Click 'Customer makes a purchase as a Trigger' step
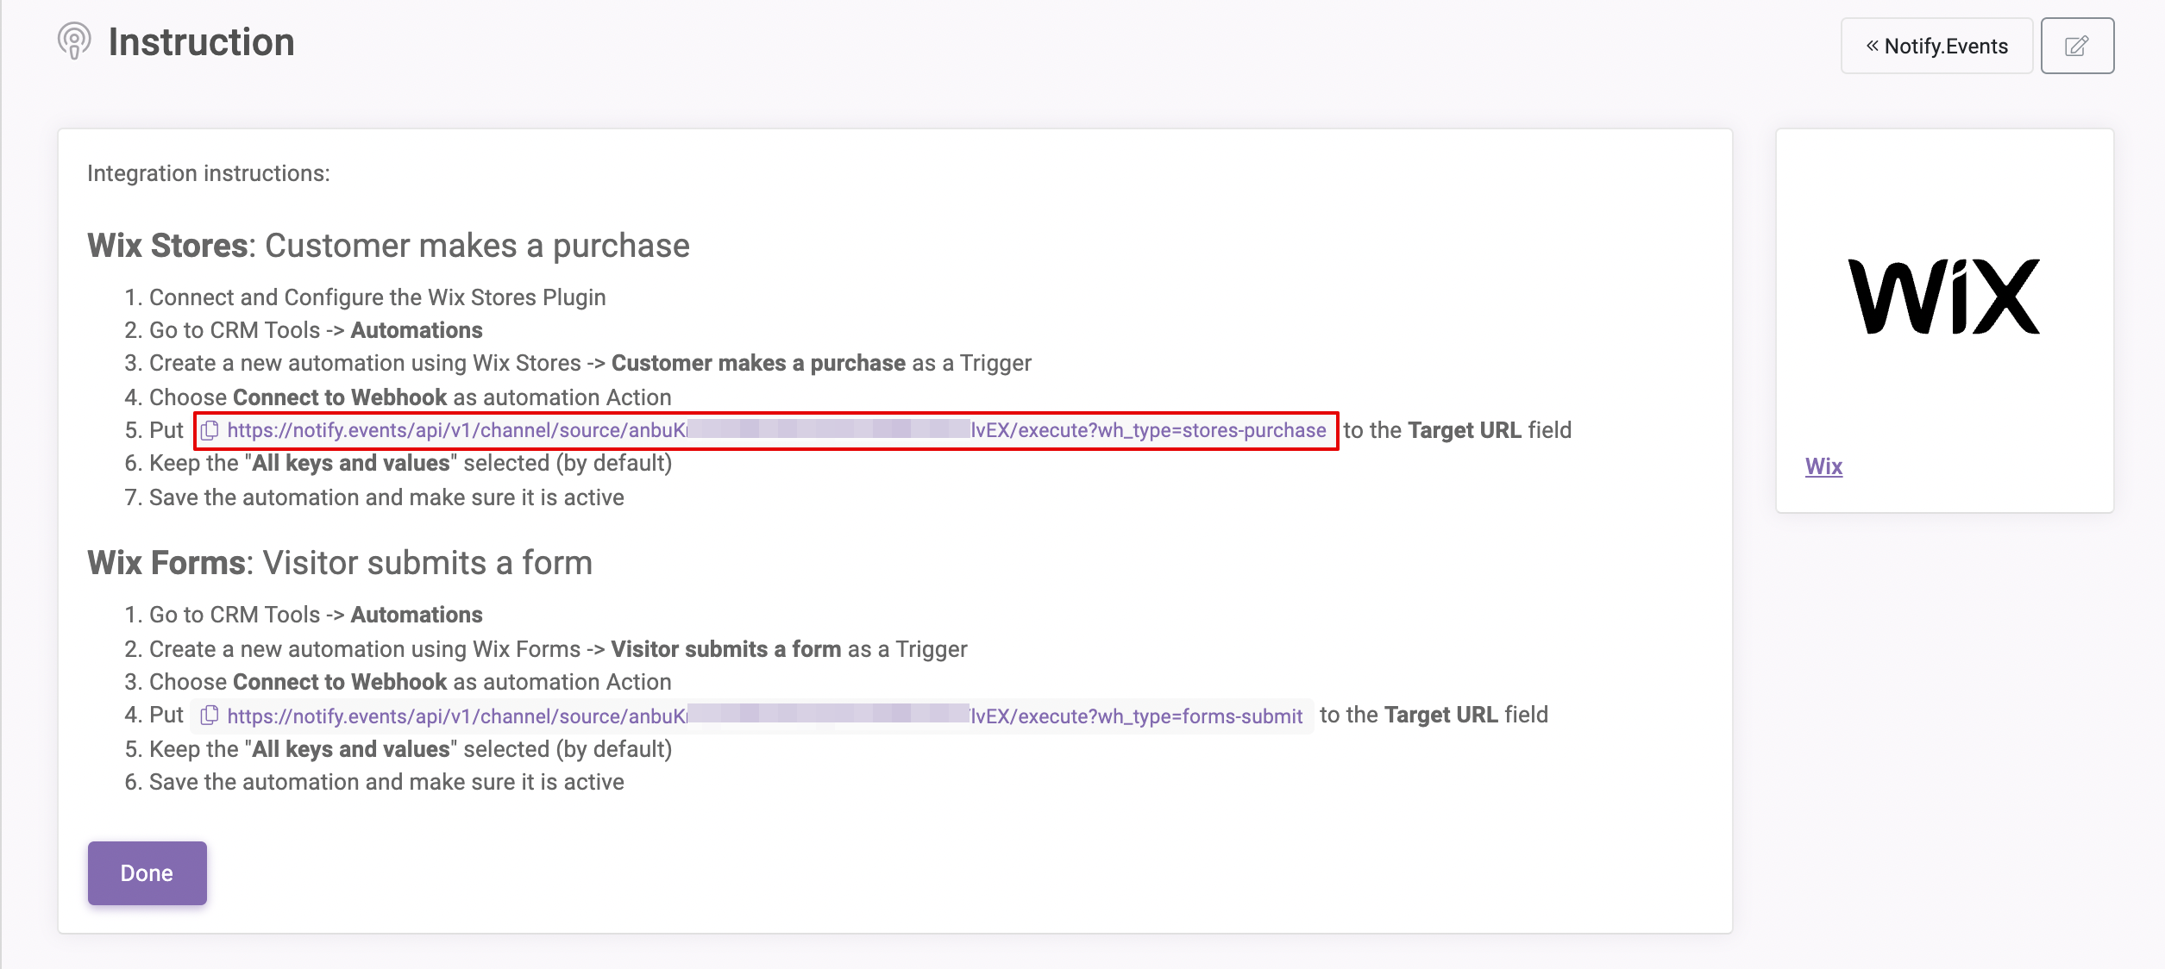The height and width of the screenshot is (969, 2165). point(590,363)
